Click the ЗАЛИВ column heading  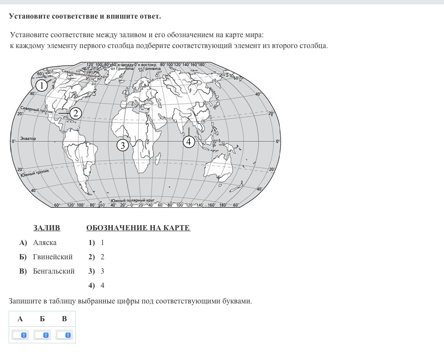(x=47, y=228)
